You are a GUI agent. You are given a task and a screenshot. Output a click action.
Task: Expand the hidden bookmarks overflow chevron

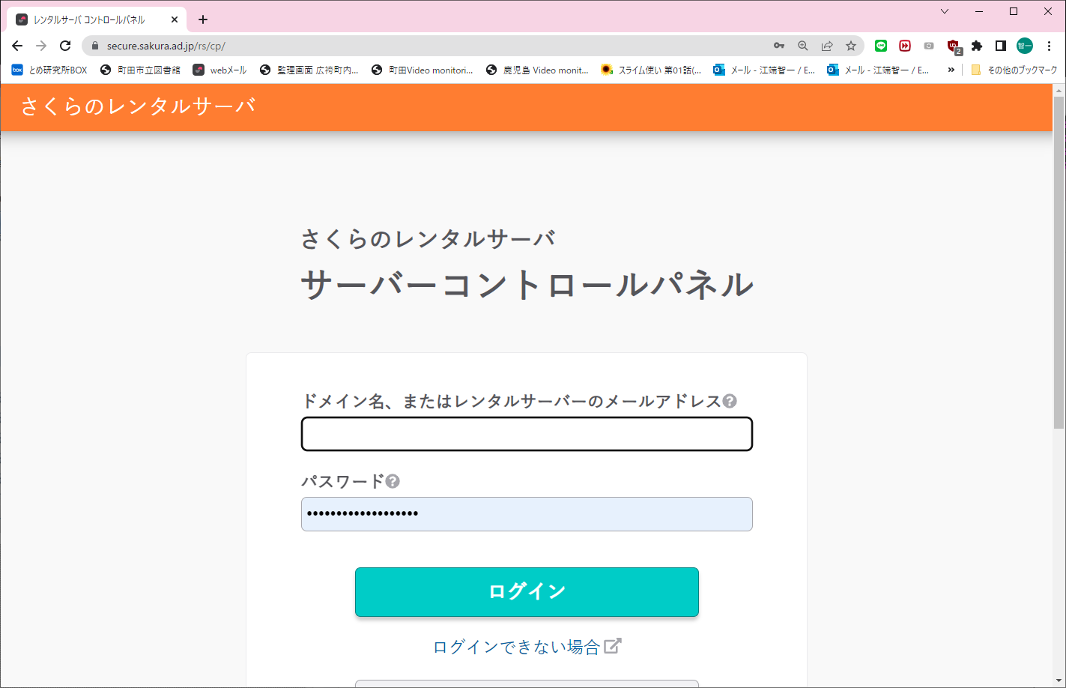tap(951, 70)
